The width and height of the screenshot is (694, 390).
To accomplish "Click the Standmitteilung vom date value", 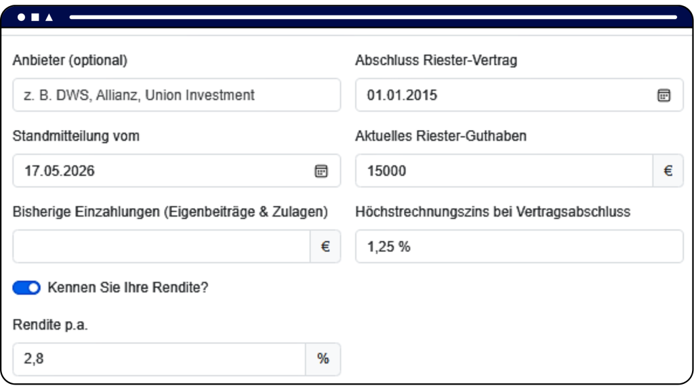I will (60, 171).
